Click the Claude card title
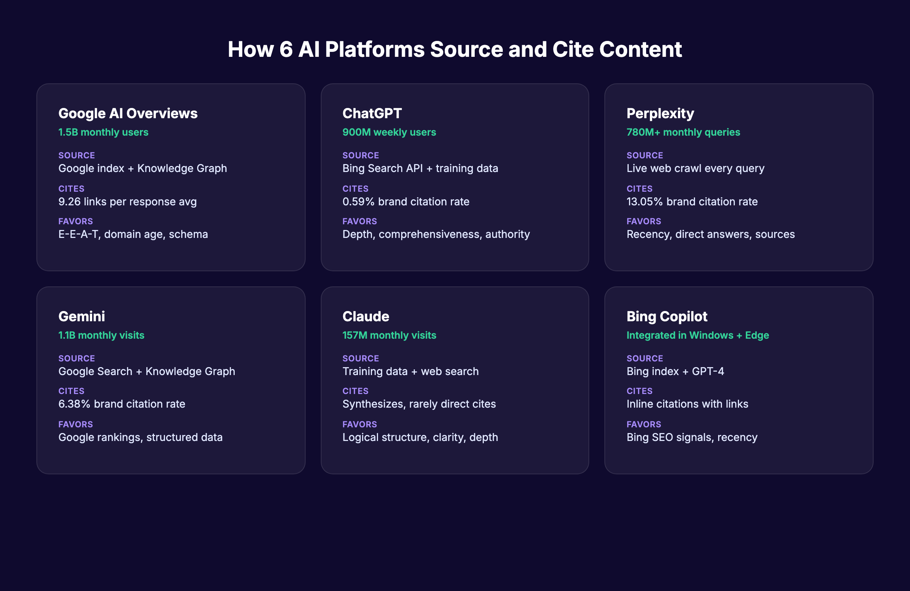 tap(365, 316)
